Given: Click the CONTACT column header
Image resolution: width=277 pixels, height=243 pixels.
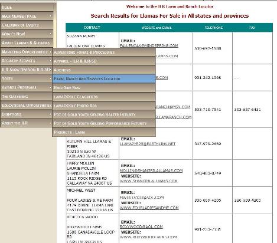Looking at the screenshot, I should coord(92,28).
